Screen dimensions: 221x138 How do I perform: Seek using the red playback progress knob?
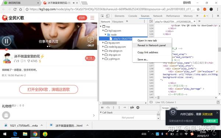pos(6,49)
